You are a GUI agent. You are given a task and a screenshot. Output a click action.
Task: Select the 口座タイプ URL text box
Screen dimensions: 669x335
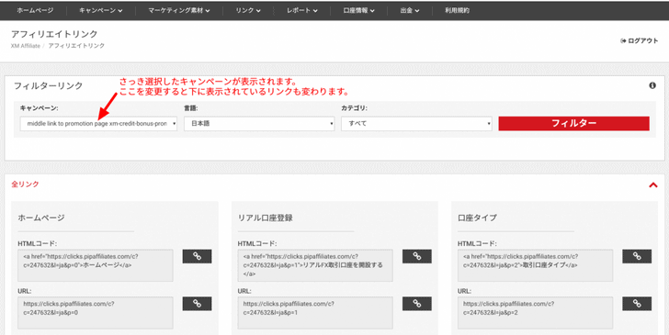536,313
